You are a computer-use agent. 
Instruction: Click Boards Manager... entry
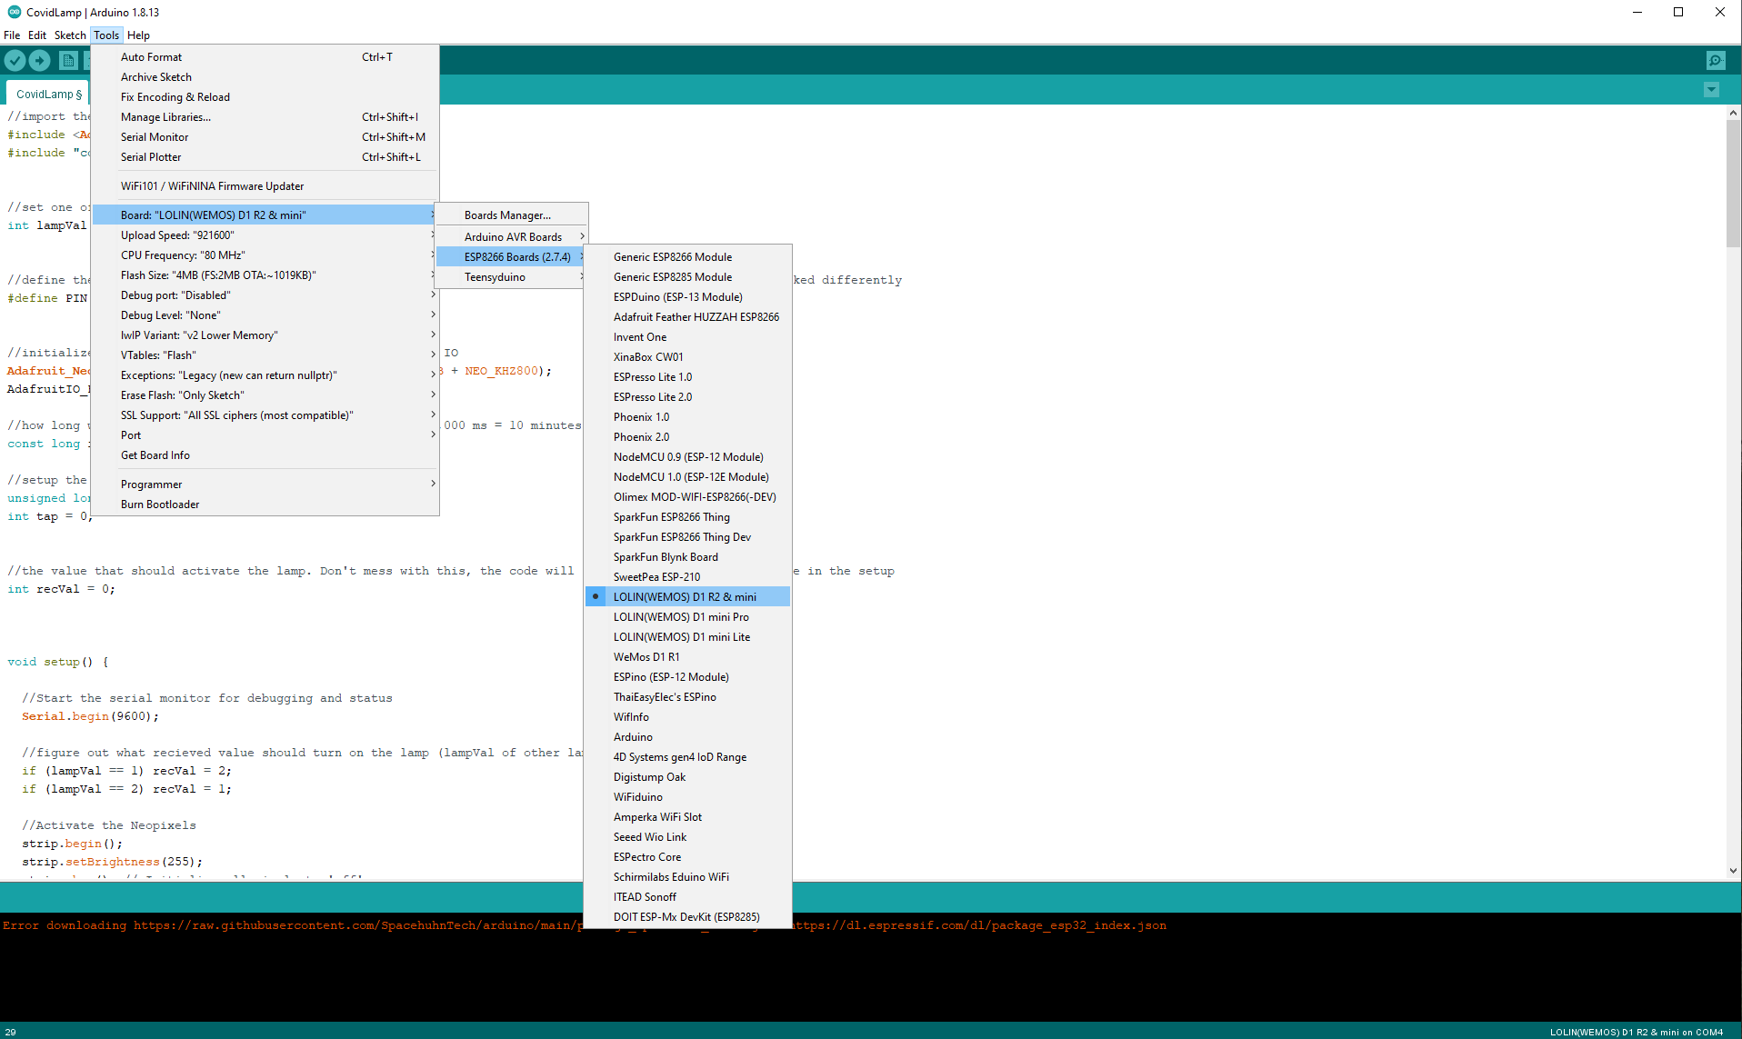coord(507,215)
